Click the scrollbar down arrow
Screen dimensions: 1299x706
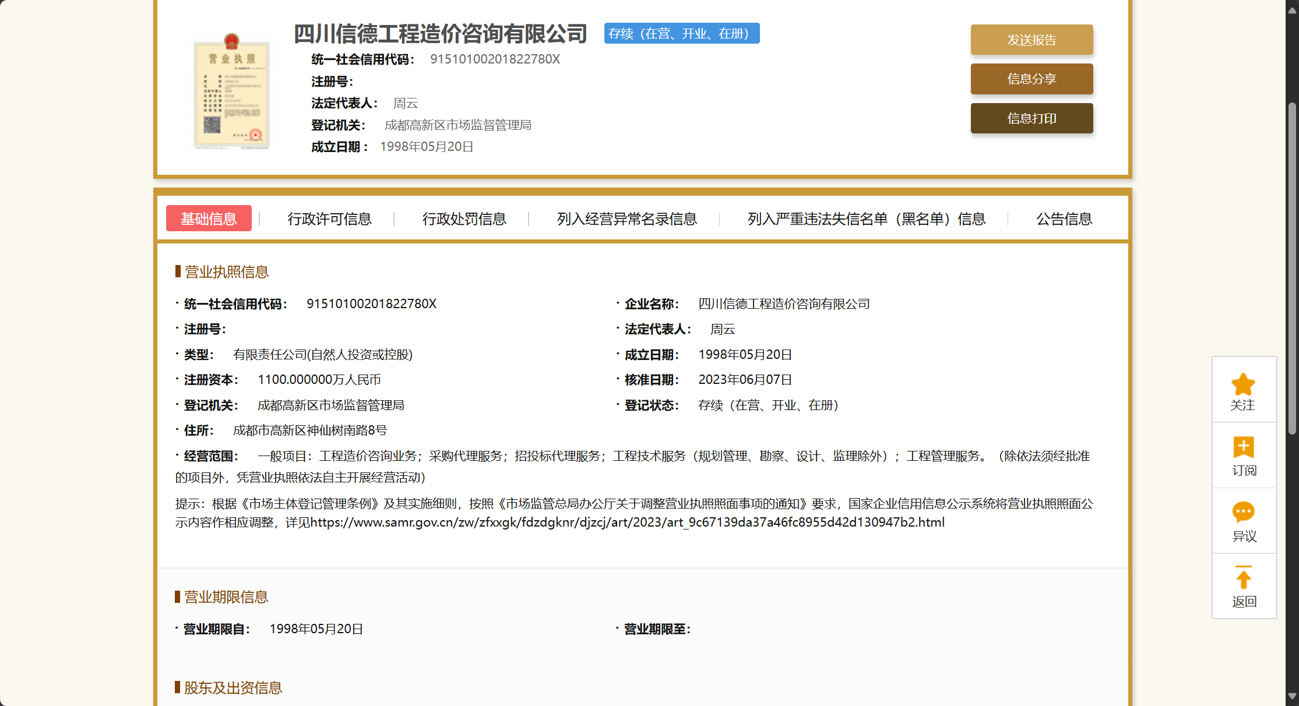1292,696
